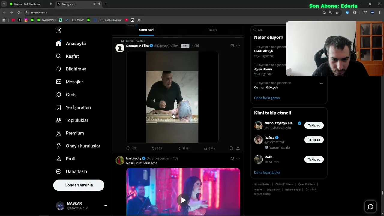Open Yer İşaretleri bookmarks
The image size is (384, 216).
pos(73,107)
